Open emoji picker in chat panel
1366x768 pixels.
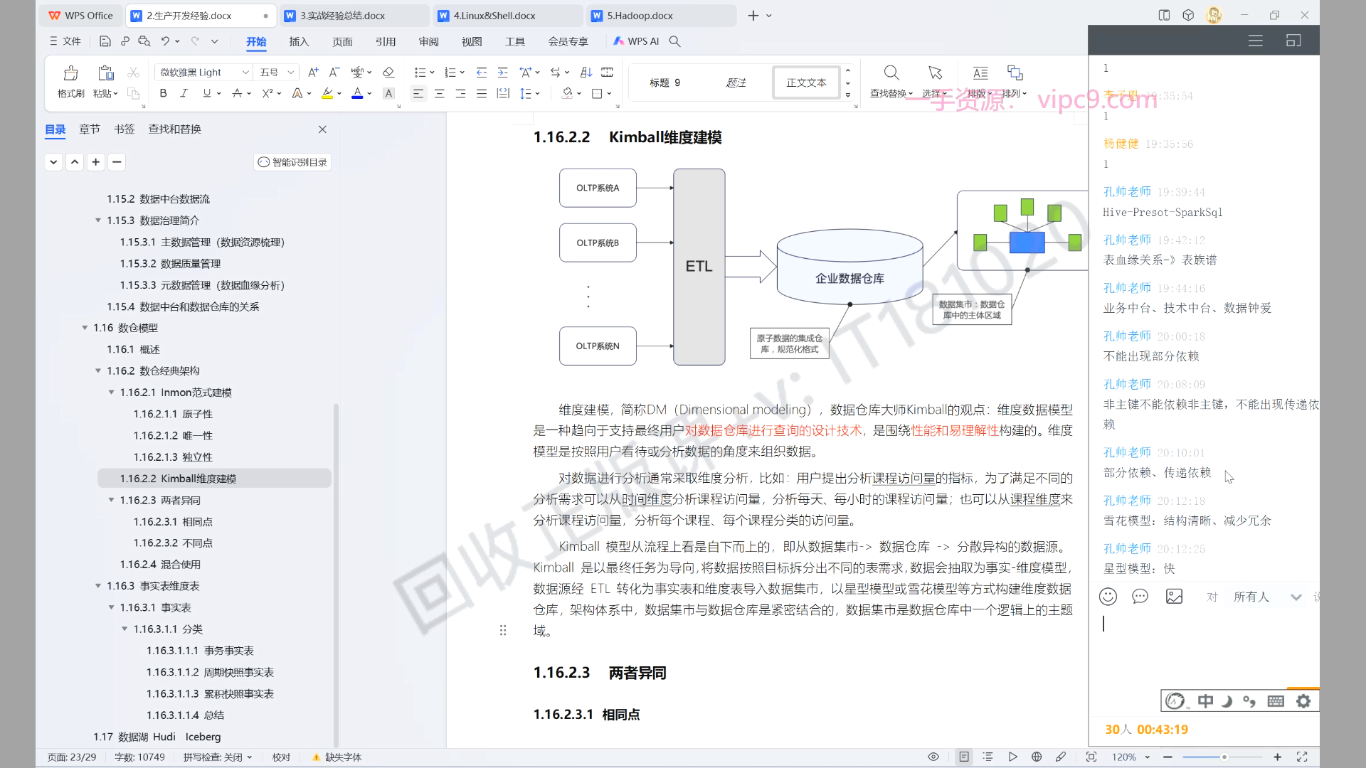[x=1108, y=597]
